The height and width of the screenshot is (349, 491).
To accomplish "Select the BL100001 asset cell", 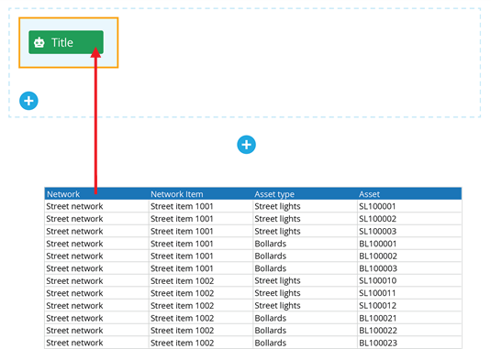I will pyautogui.click(x=409, y=244).
